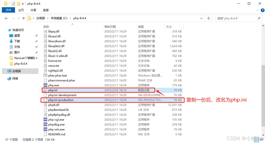Refresh the php-8.4.4 folder view
This screenshot has width=265, height=143.
(x=209, y=19)
